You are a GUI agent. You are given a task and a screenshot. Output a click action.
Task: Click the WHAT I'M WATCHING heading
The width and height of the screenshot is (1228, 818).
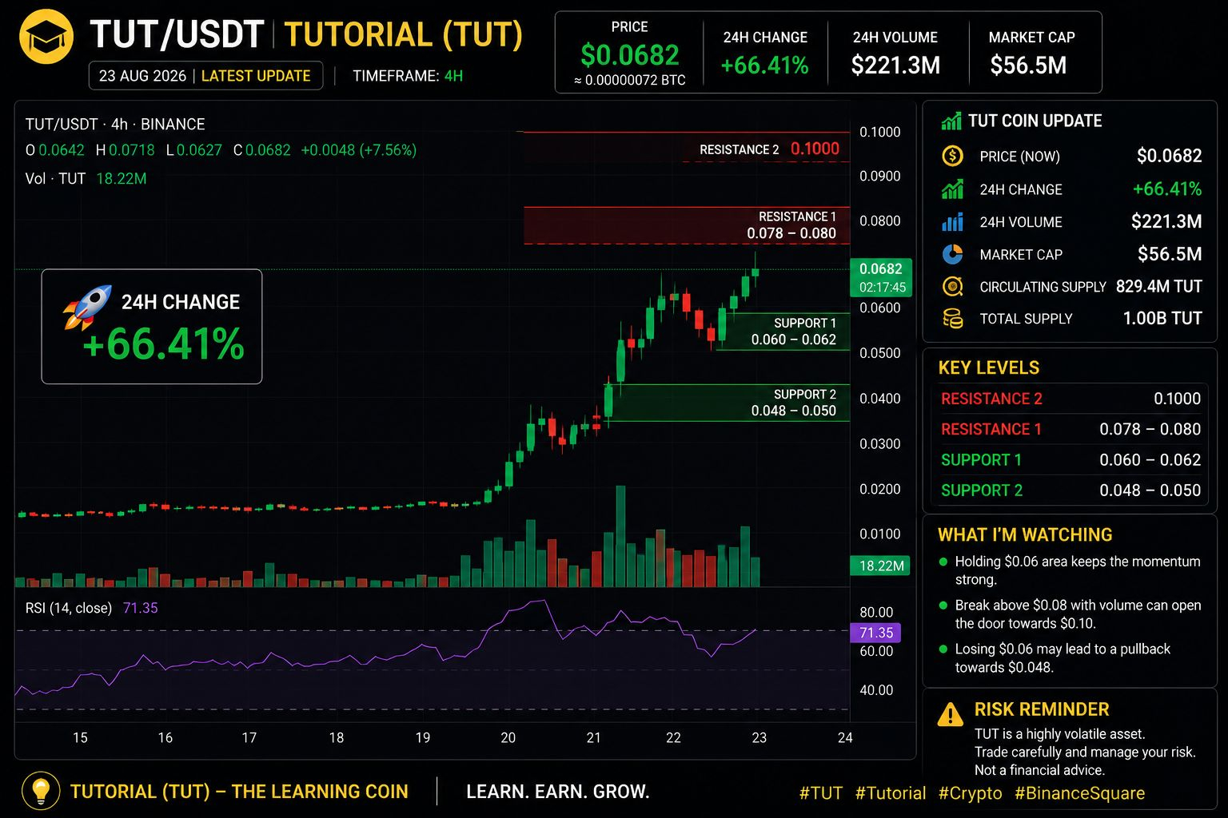pos(1025,534)
